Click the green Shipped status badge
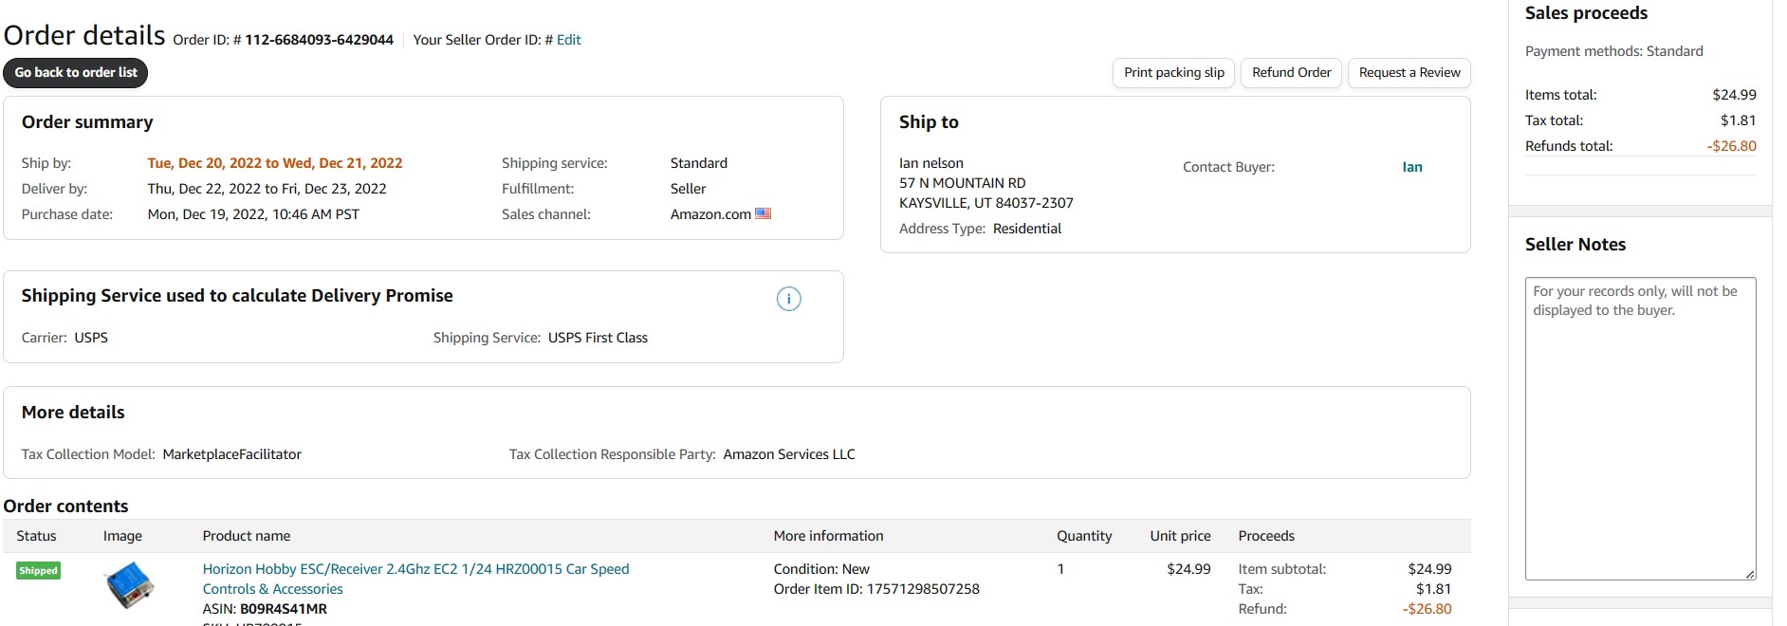This screenshot has width=1787, height=626. coord(38,571)
